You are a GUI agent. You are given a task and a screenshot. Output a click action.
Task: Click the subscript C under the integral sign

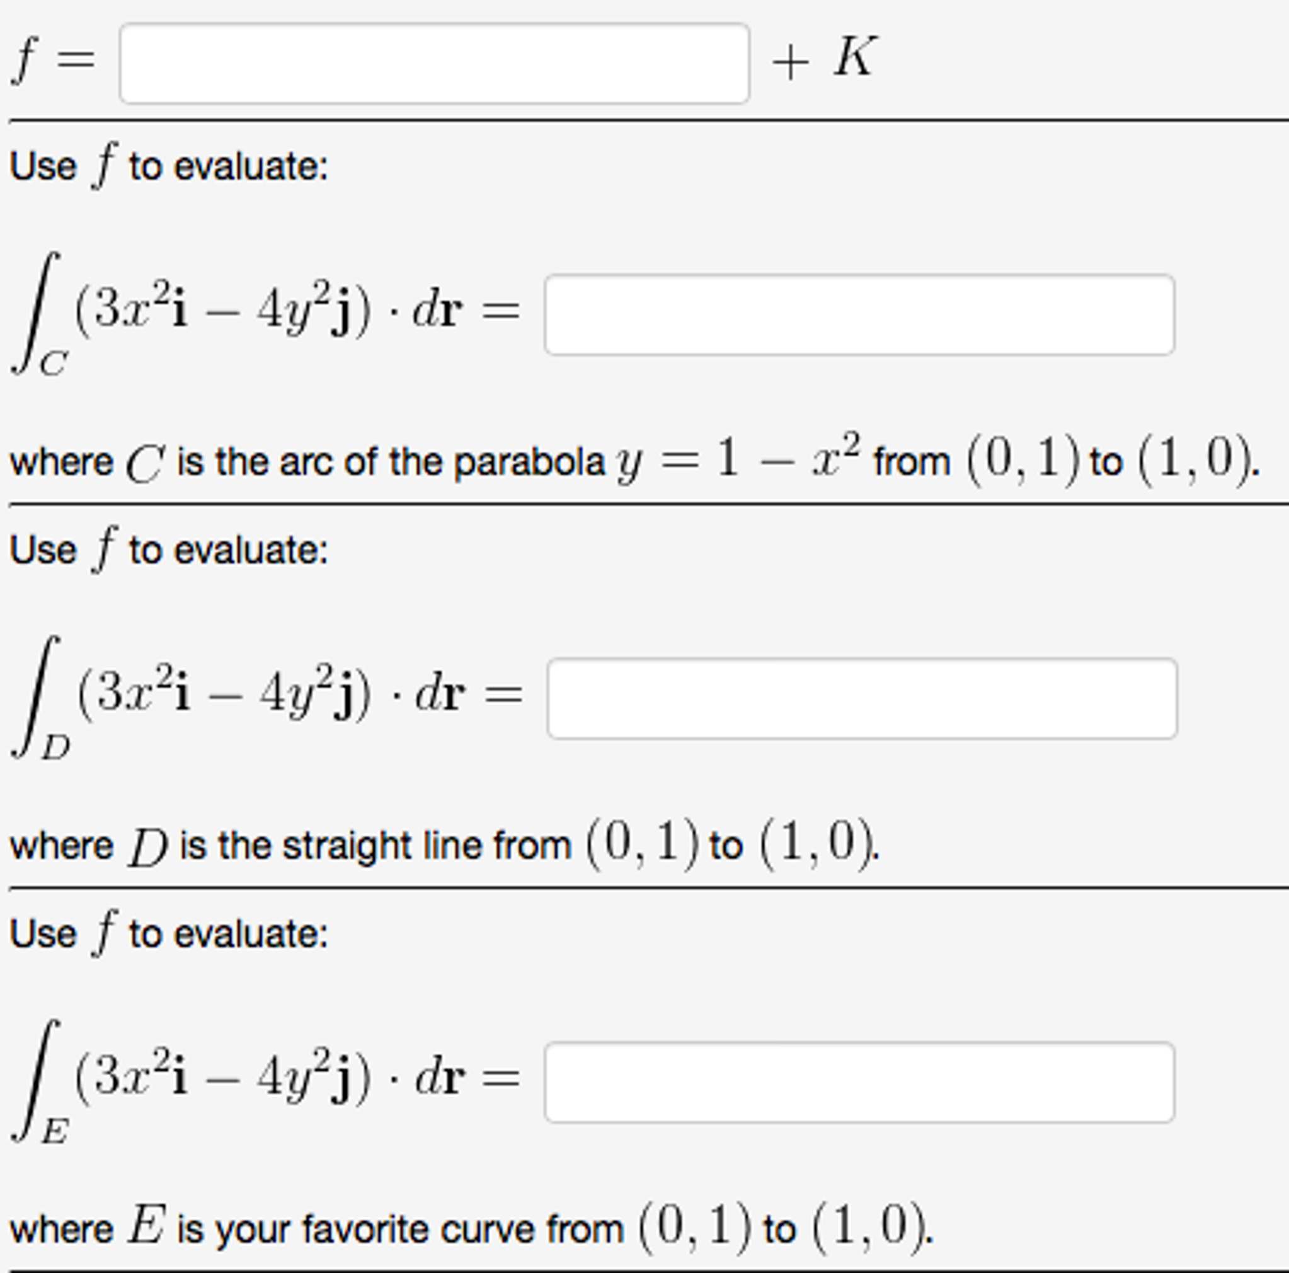pos(54,364)
